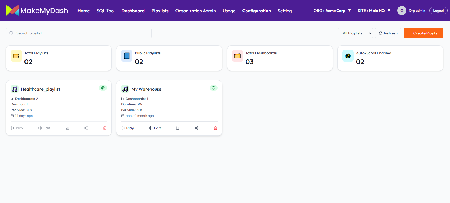Play the My Warehouse playlist
Screen dimensions: 450x203
pos(128,128)
